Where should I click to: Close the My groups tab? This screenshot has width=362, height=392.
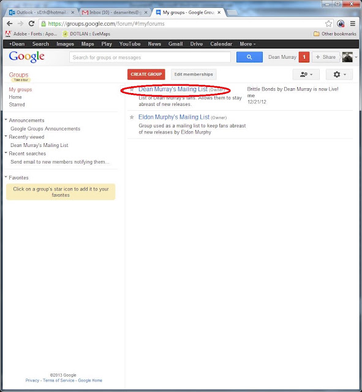click(219, 12)
